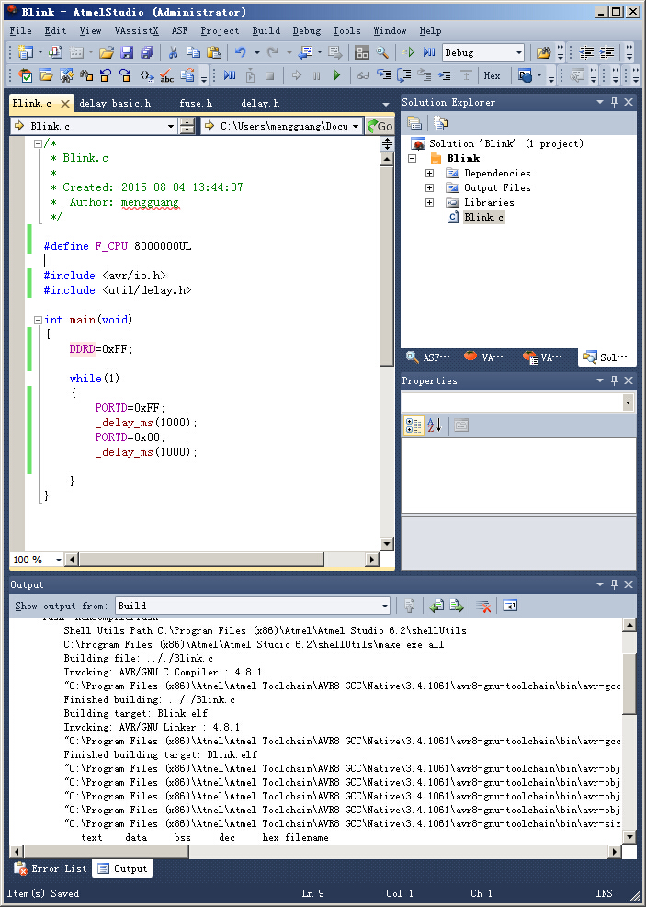The image size is (646, 907).
Task: Switch Properties to Categorized view
Action: (414, 425)
